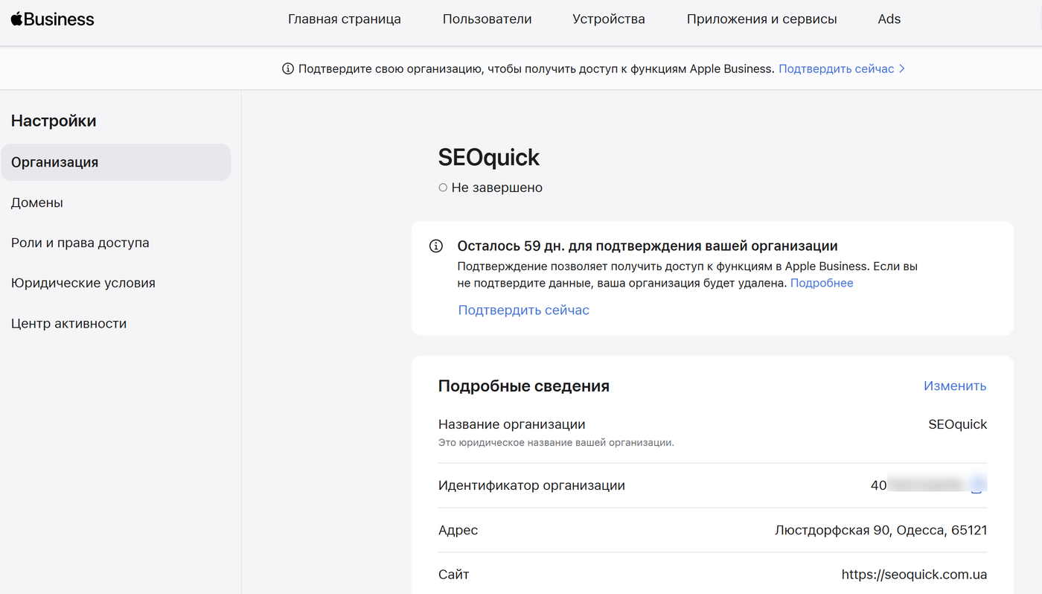The height and width of the screenshot is (594, 1042).
Task: Click the 'Настройки' sidebar heading
Action: point(54,121)
